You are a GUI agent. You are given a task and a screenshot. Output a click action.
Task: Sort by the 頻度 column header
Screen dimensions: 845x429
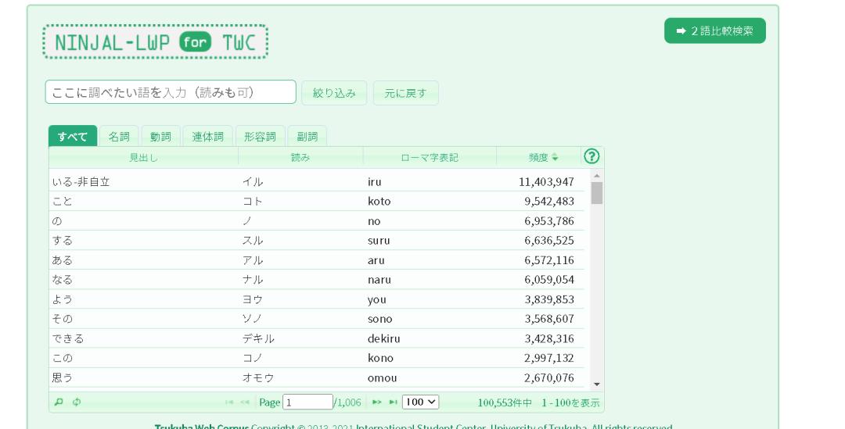pyautogui.click(x=538, y=157)
